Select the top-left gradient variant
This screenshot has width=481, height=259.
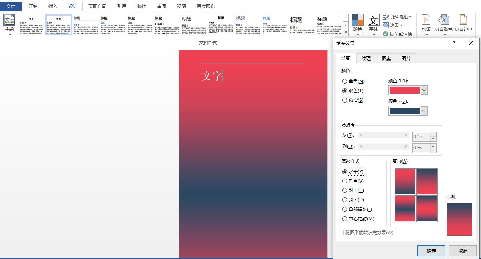(x=405, y=182)
